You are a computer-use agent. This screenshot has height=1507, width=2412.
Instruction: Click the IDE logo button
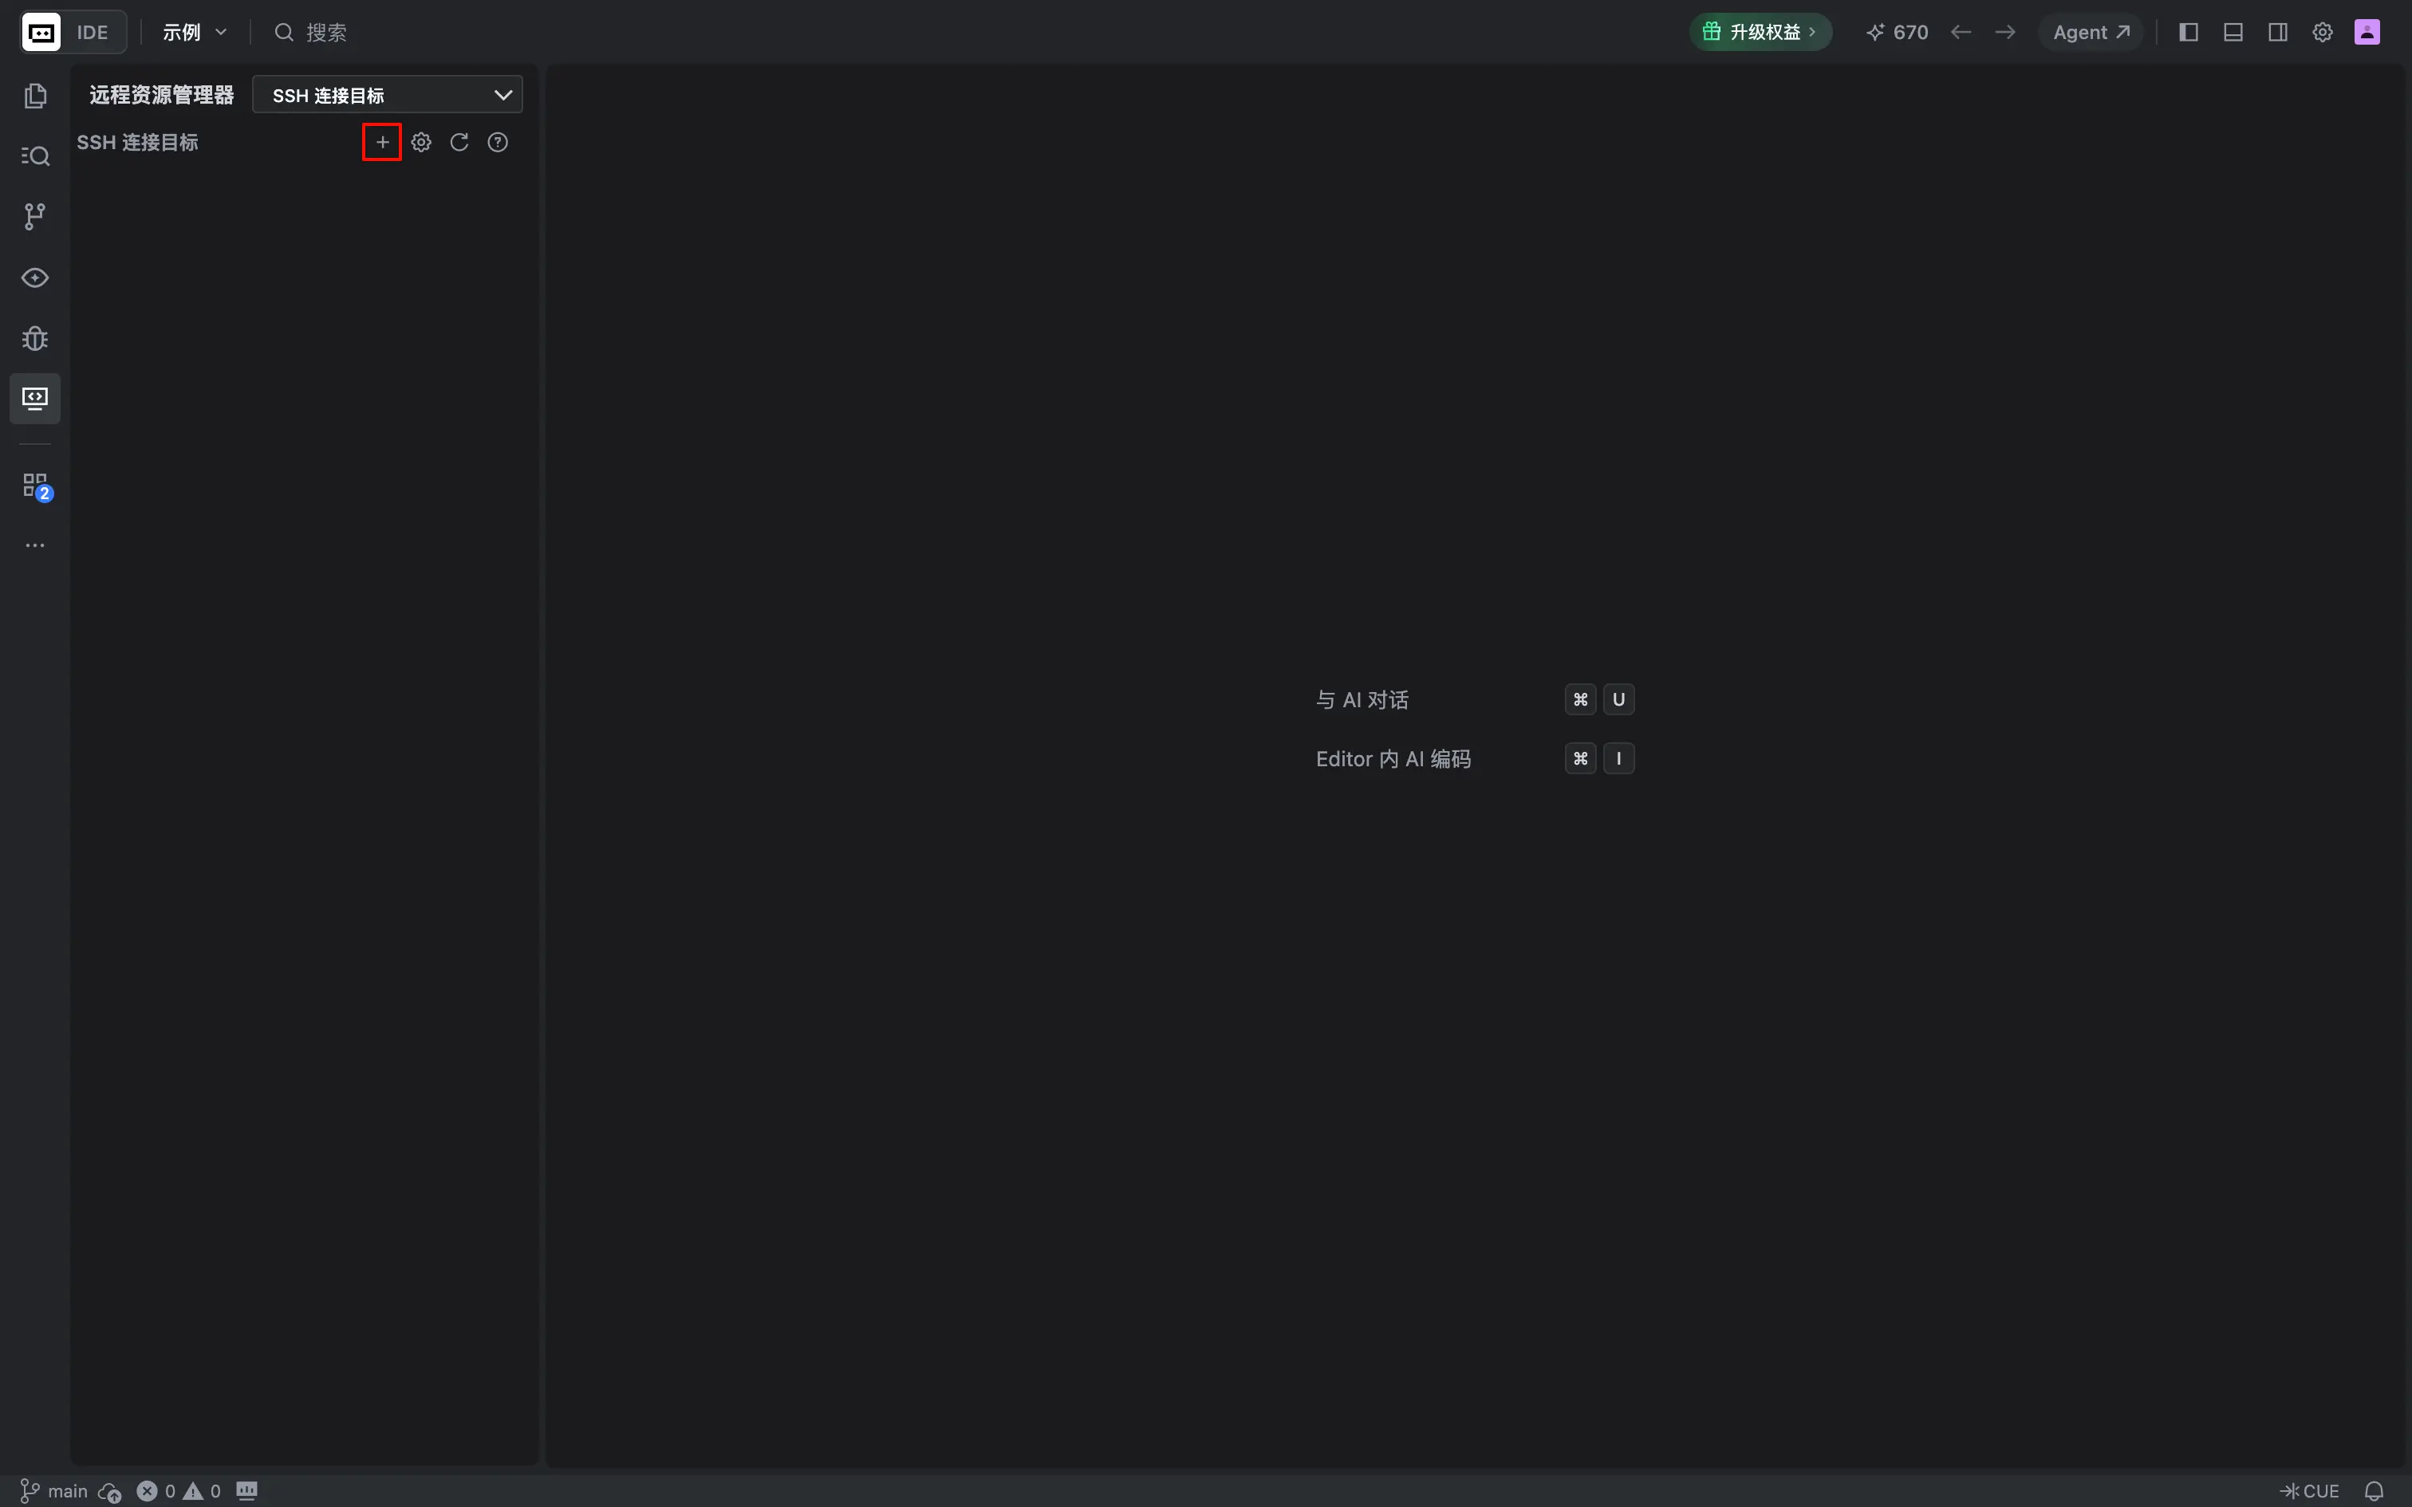[72, 32]
